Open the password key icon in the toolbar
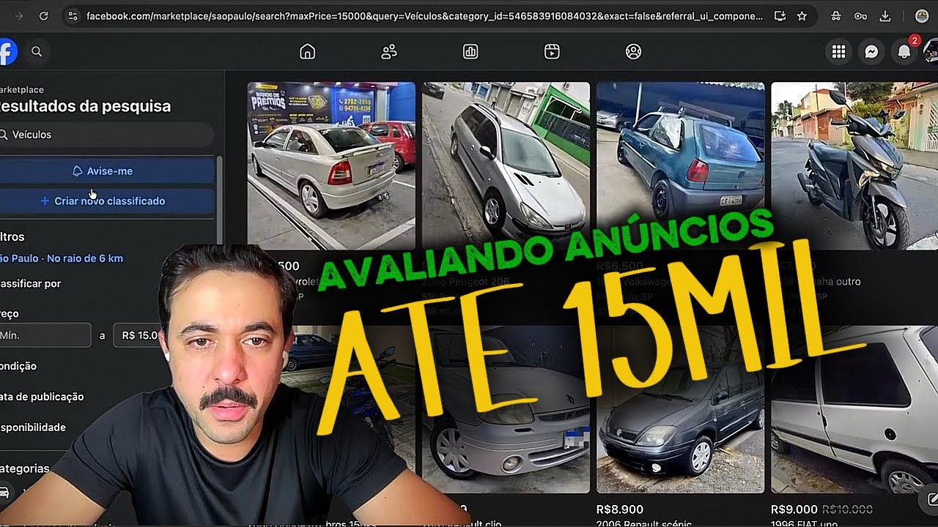 pyautogui.click(x=861, y=15)
